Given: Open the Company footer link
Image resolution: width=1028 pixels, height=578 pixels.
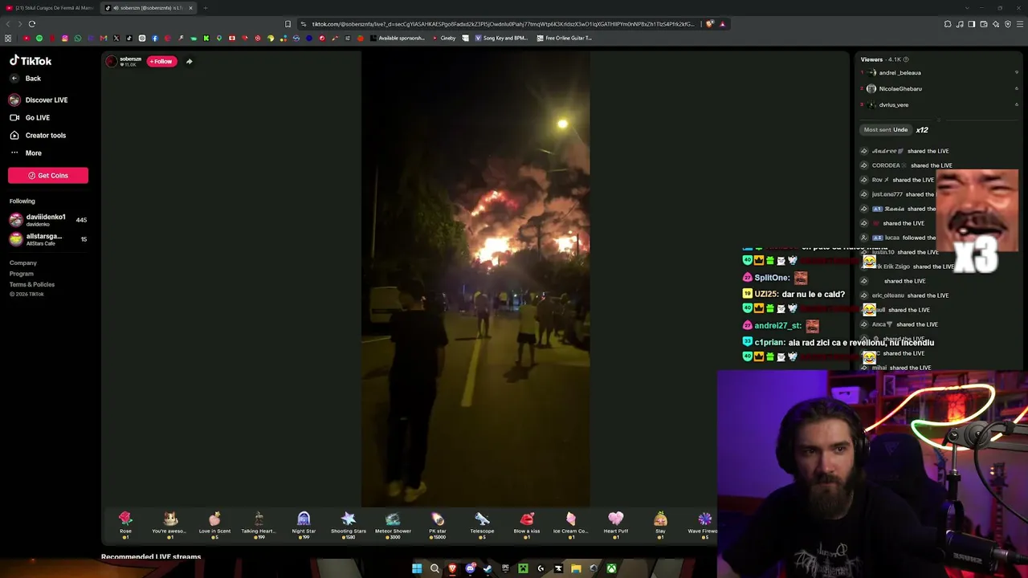Looking at the screenshot, I should (23, 263).
